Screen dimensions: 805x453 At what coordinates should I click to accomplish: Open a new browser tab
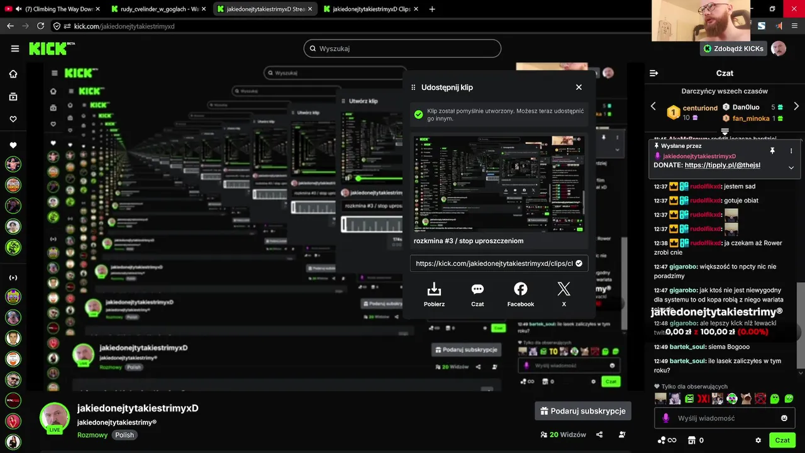coord(432,9)
